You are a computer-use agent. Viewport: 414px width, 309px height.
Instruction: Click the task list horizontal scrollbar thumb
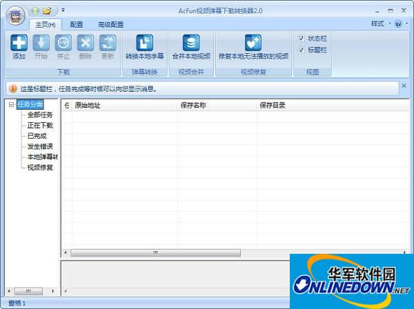click(x=155, y=253)
